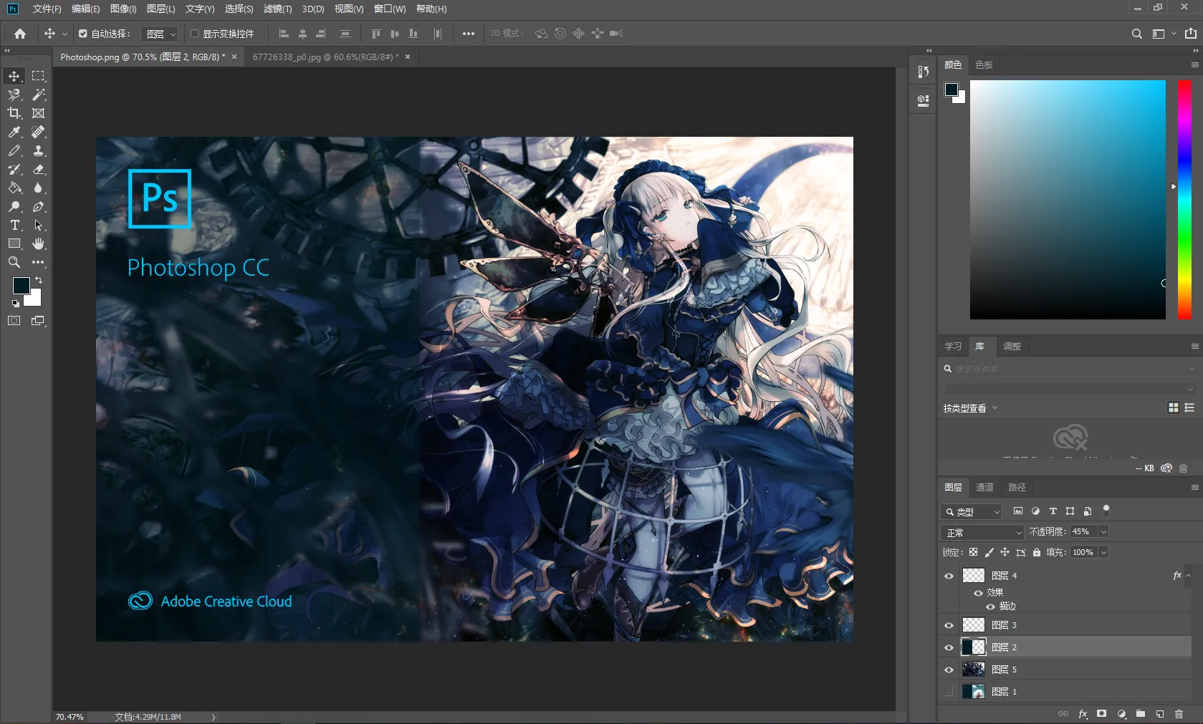Select the Pen tool
The width and height of the screenshot is (1203, 724).
coord(39,206)
